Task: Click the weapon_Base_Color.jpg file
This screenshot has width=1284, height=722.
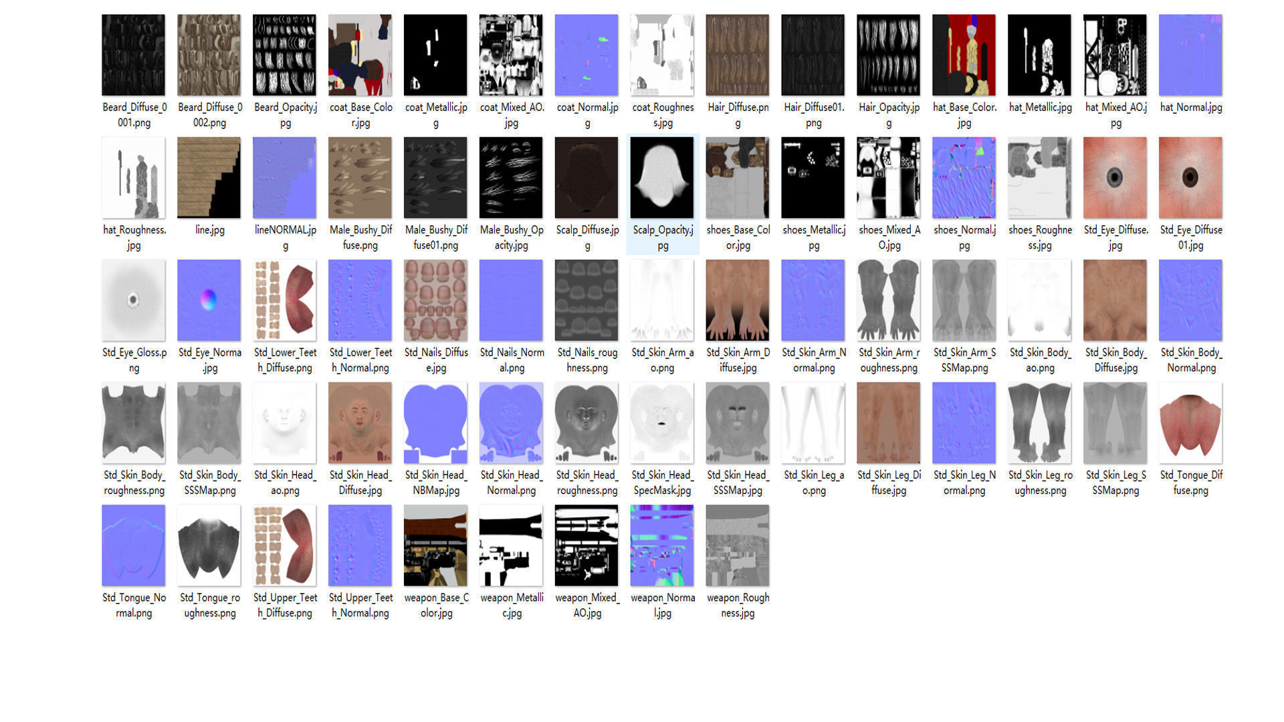Action: pos(435,546)
